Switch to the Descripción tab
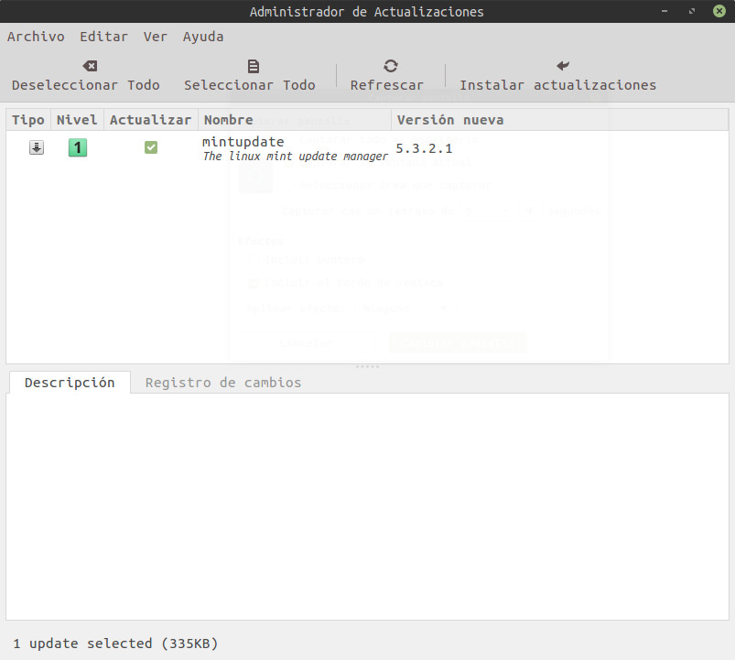The width and height of the screenshot is (735, 660). (70, 383)
